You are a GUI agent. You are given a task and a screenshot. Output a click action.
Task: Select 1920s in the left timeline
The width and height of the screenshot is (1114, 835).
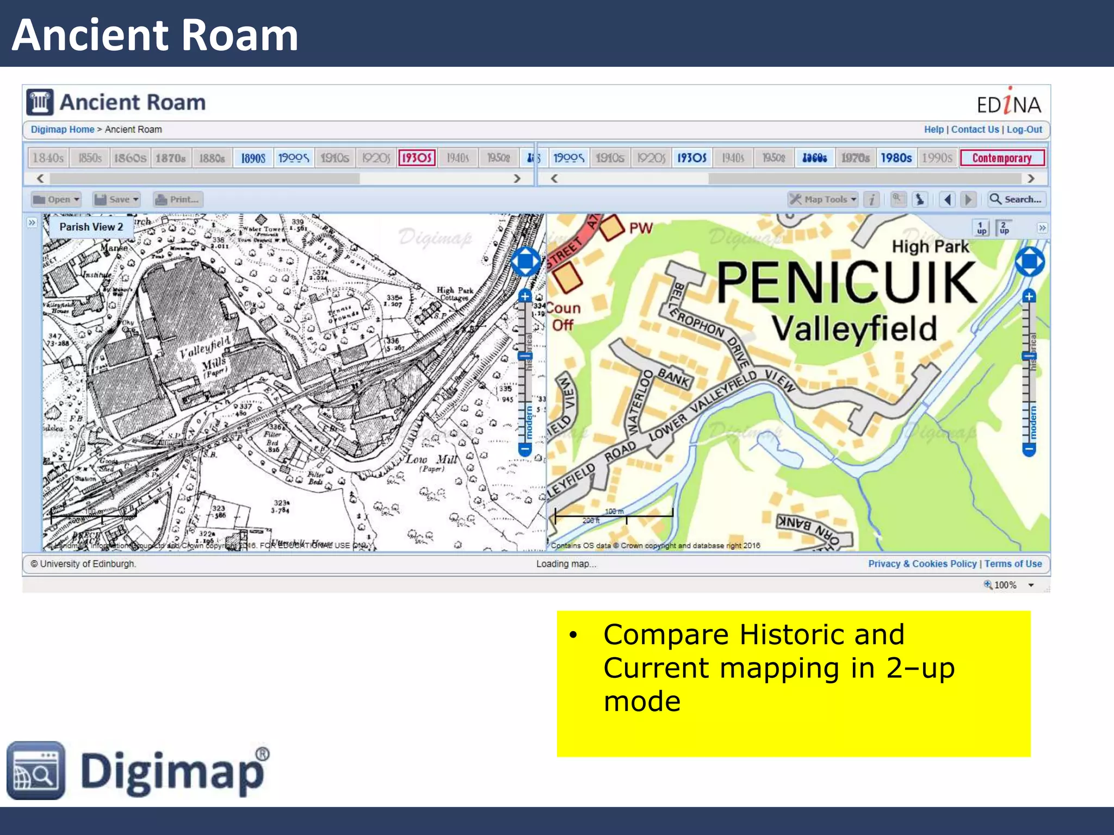[x=376, y=158]
